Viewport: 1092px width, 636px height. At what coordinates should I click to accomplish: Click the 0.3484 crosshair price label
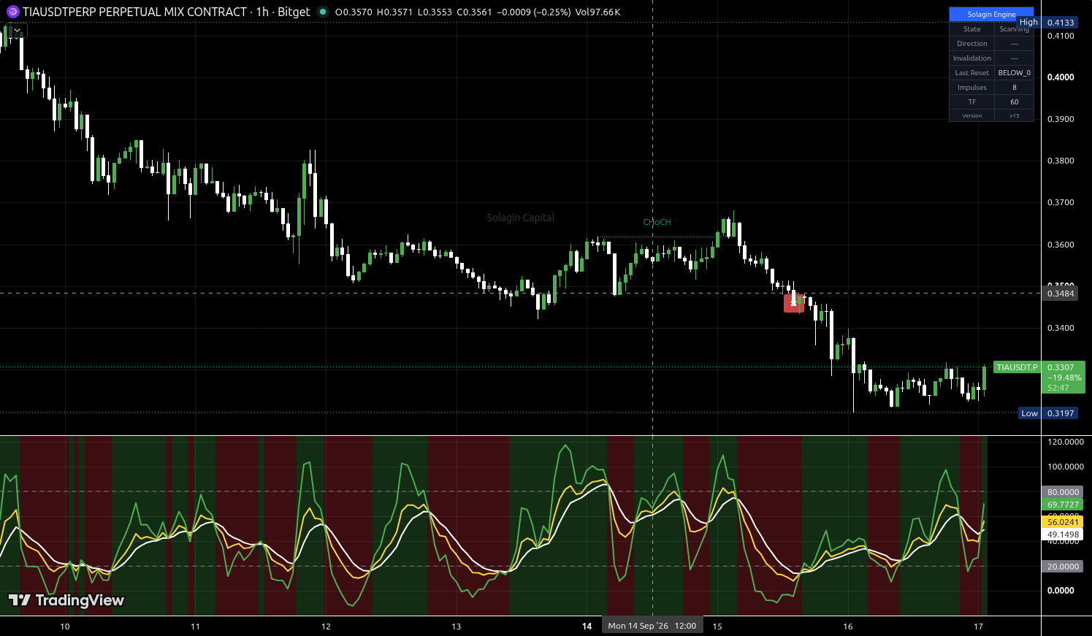(1061, 294)
